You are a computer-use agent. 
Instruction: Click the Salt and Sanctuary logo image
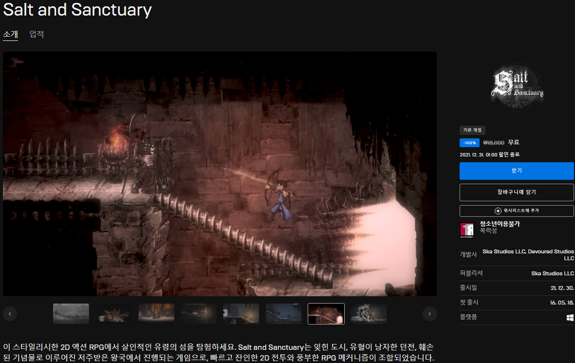pos(517,87)
